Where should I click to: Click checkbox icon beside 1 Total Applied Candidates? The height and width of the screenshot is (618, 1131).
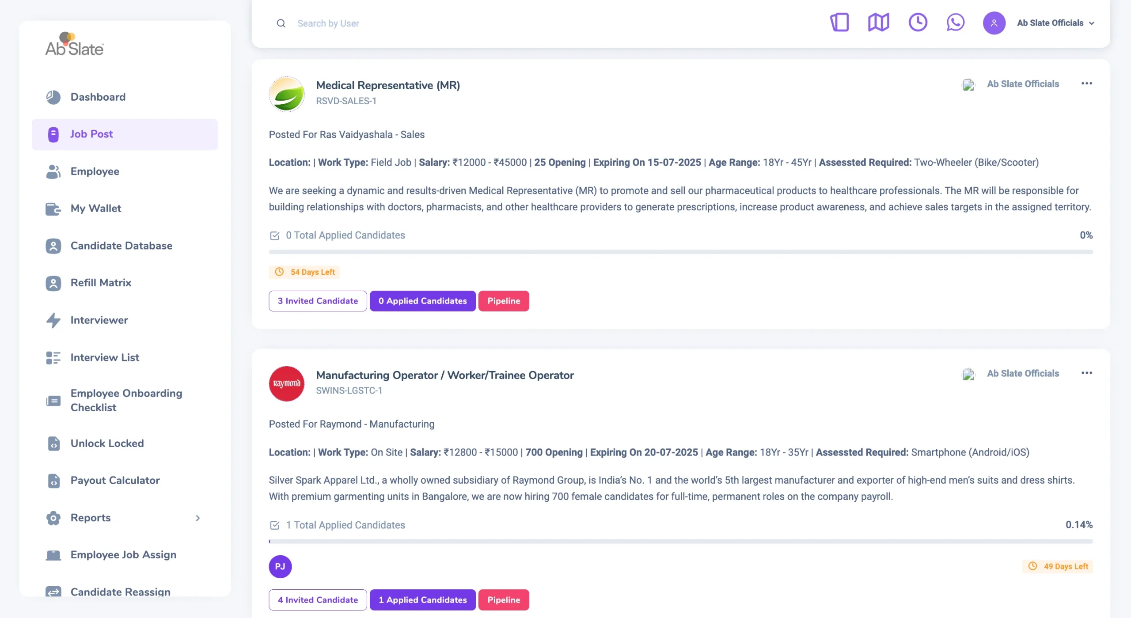click(x=274, y=525)
